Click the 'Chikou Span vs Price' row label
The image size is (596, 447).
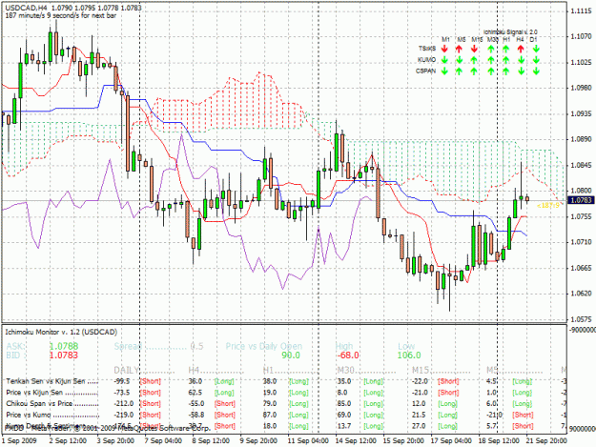tap(39, 403)
